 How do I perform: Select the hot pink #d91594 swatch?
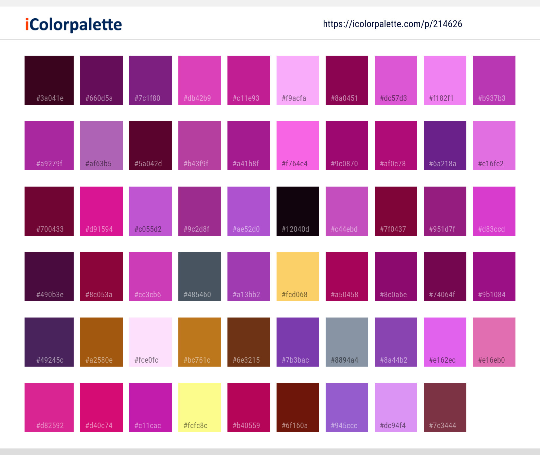point(101,211)
